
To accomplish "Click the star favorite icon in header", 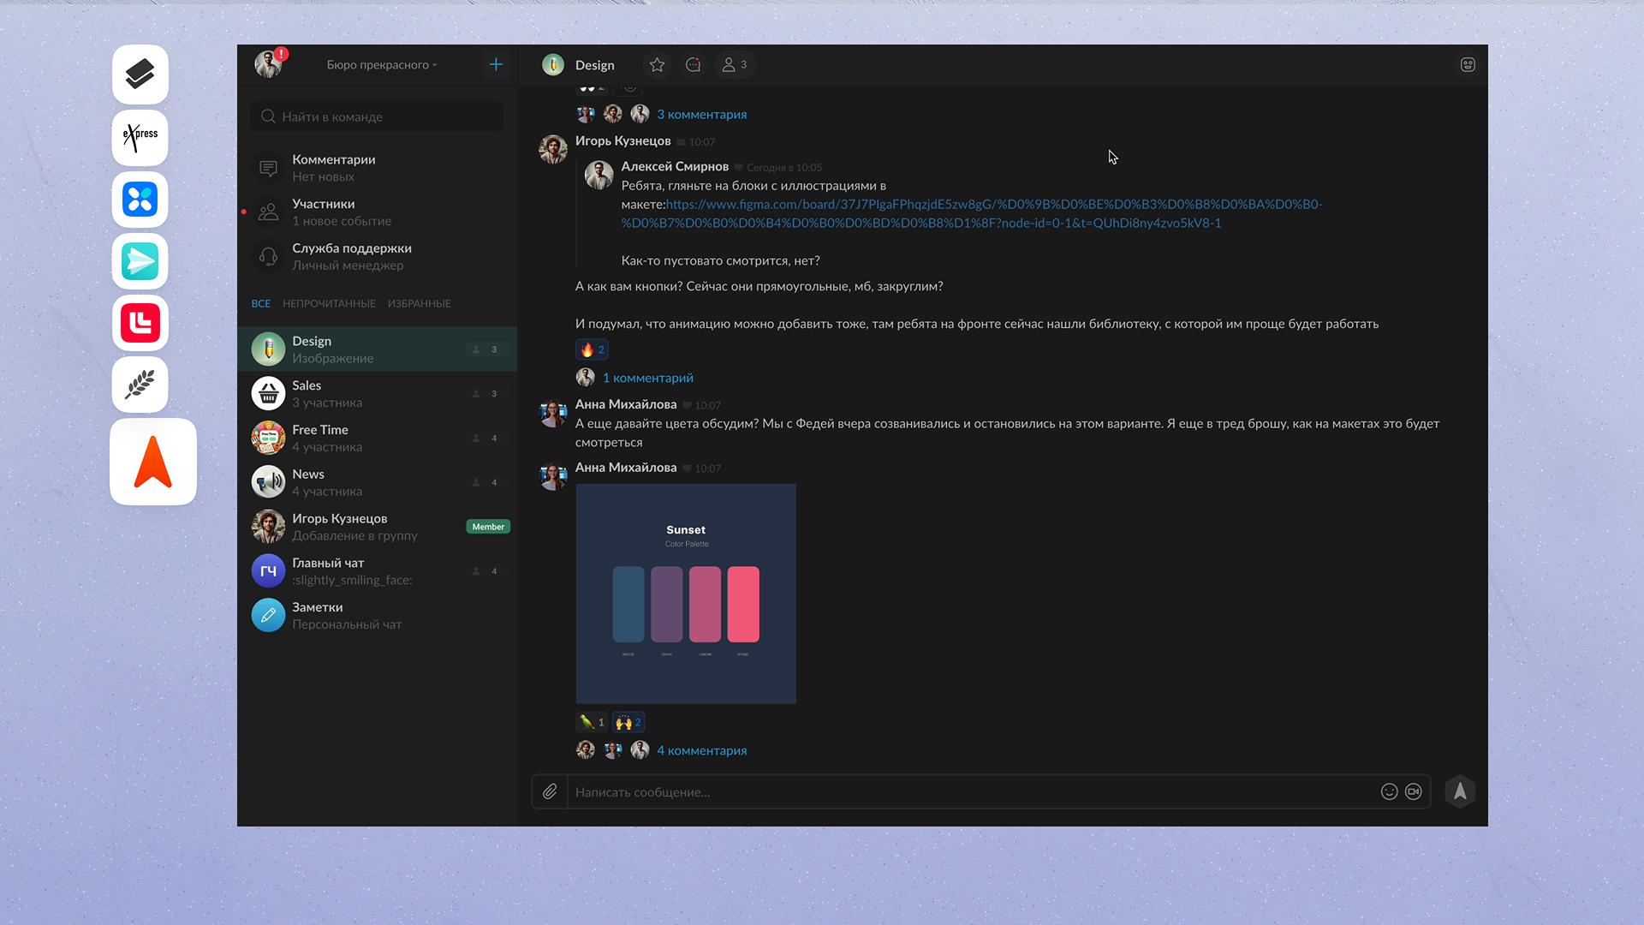I will coord(657,65).
